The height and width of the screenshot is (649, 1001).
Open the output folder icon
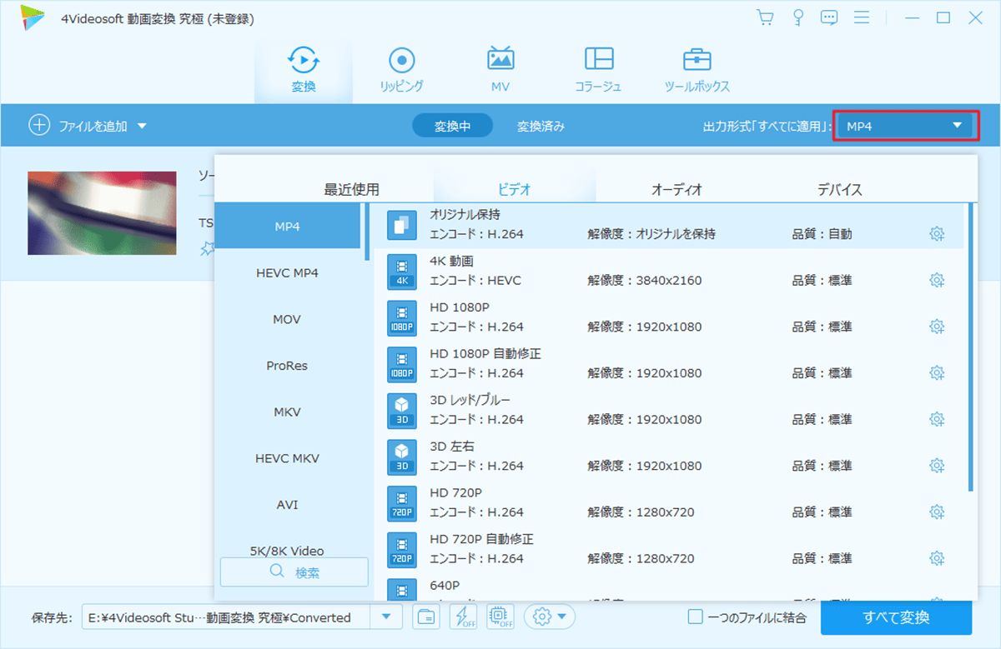coord(425,617)
